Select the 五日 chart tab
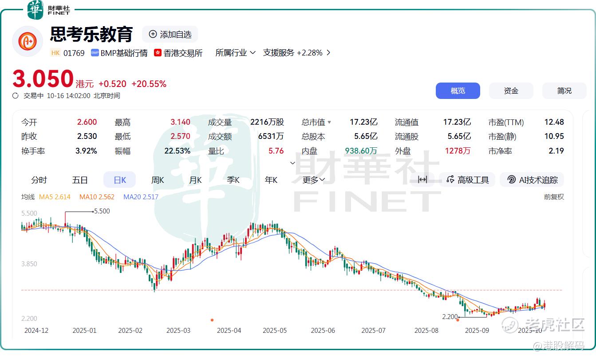This screenshot has height=359, width=596. click(80, 180)
